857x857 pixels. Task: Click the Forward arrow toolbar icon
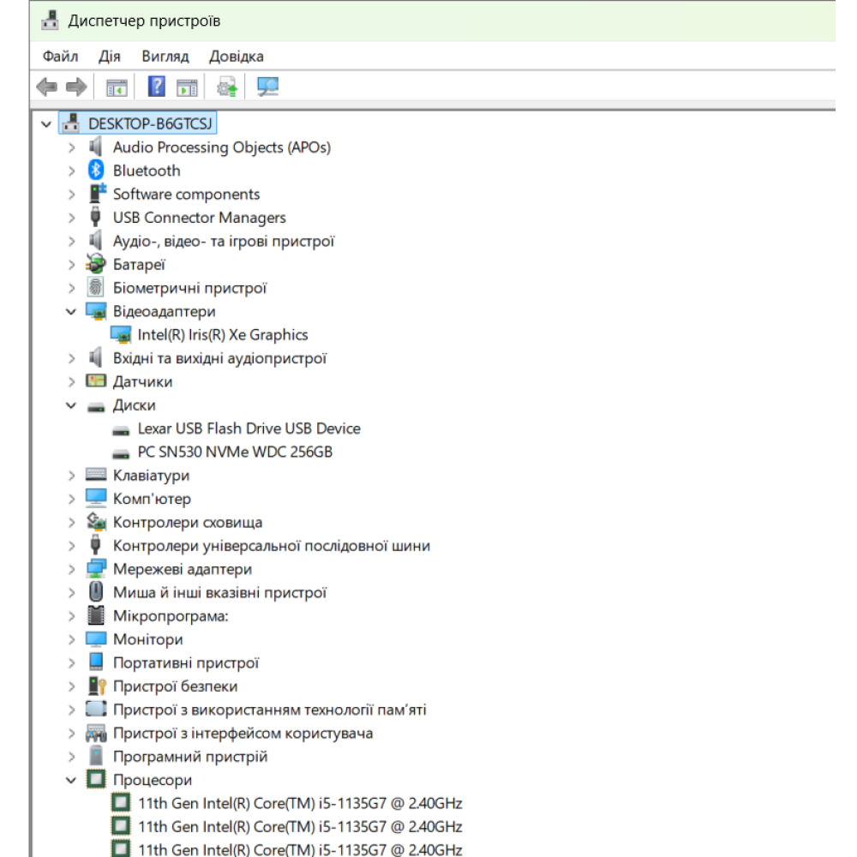[x=76, y=87]
